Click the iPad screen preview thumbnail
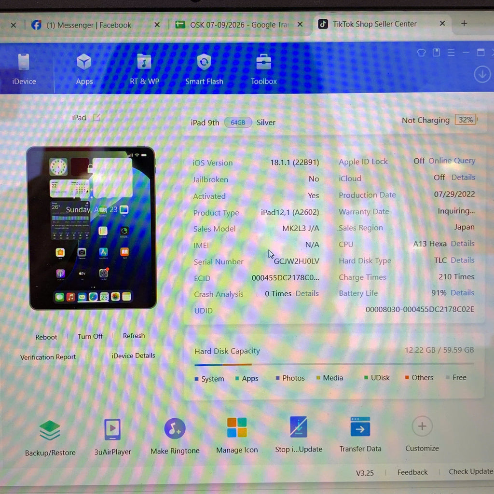Image resolution: width=494 pixels, height=494 pixels. (92, 228)
